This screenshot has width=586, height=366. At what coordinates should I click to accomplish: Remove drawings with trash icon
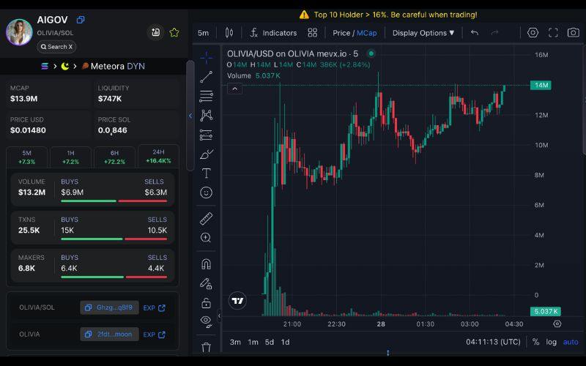point(207,347)
